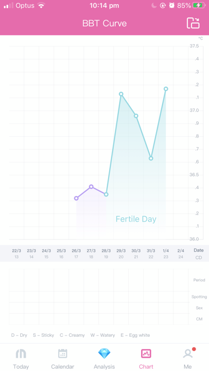The image size is (209, 371).
Task: Select the 29/3 temperature data point
Action: pos(121,94)
